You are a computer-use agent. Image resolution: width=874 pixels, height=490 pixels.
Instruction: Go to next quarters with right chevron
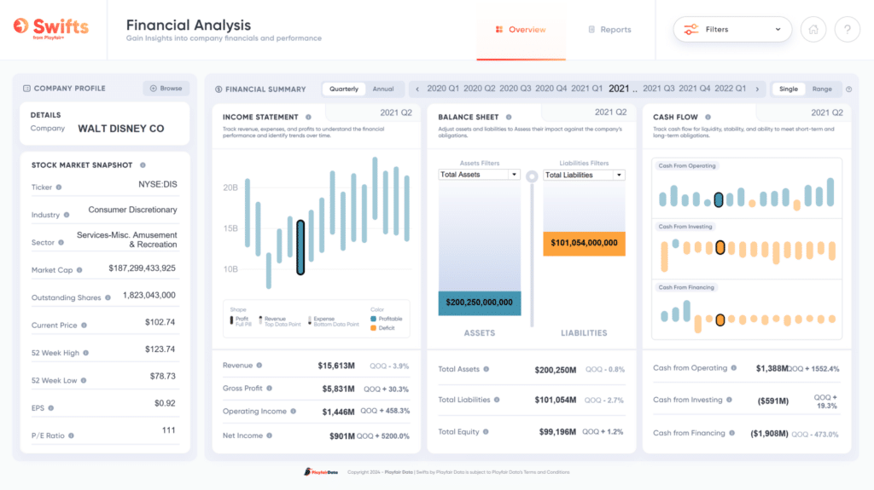click(757, 89)
